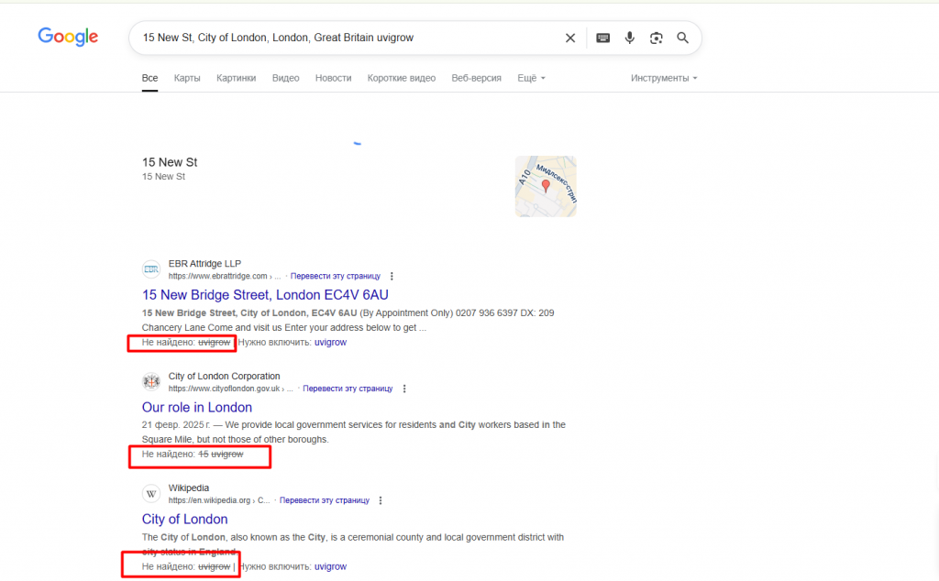Open the cityoflondon.gov.uk URL breadcrumb
Screen dimensions: 939x581
[x=230, y=389]
